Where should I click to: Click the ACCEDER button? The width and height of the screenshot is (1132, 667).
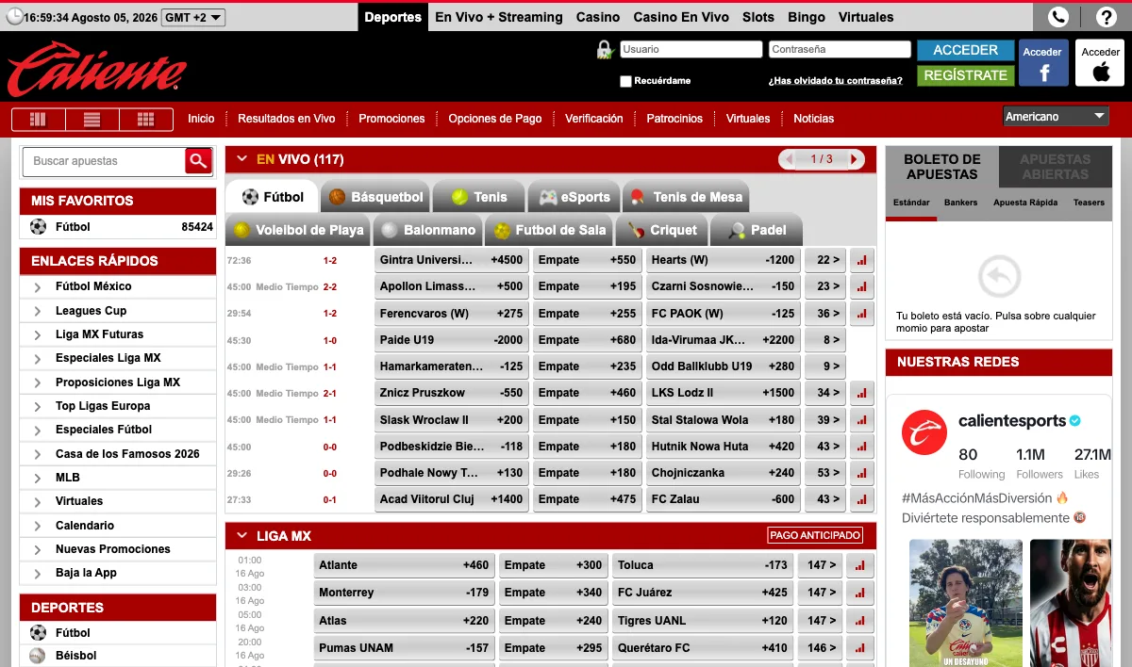965,50
